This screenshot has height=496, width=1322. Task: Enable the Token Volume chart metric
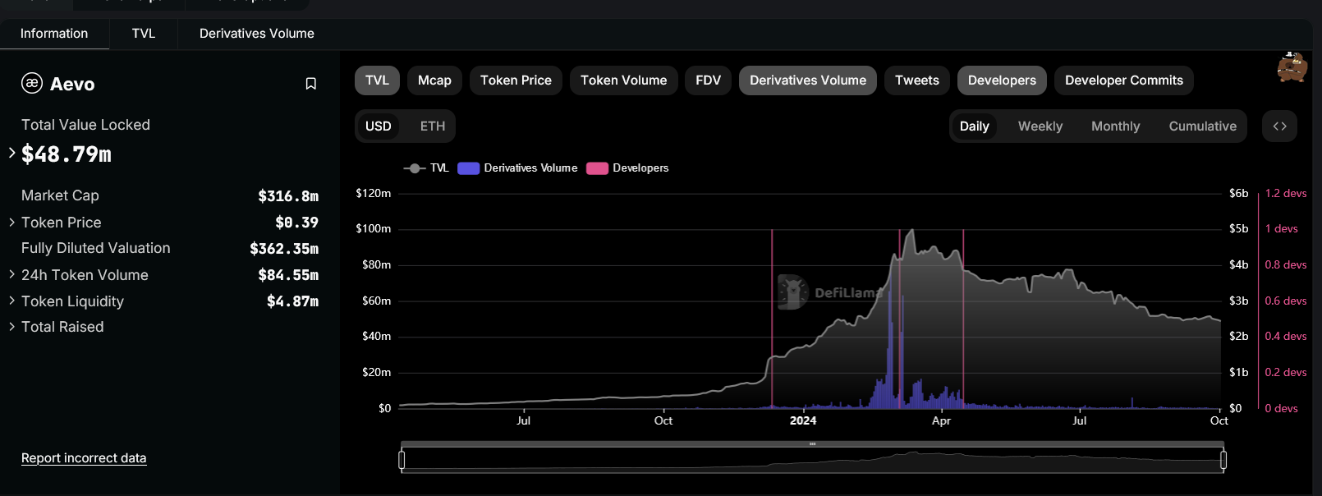click(623, 80)
